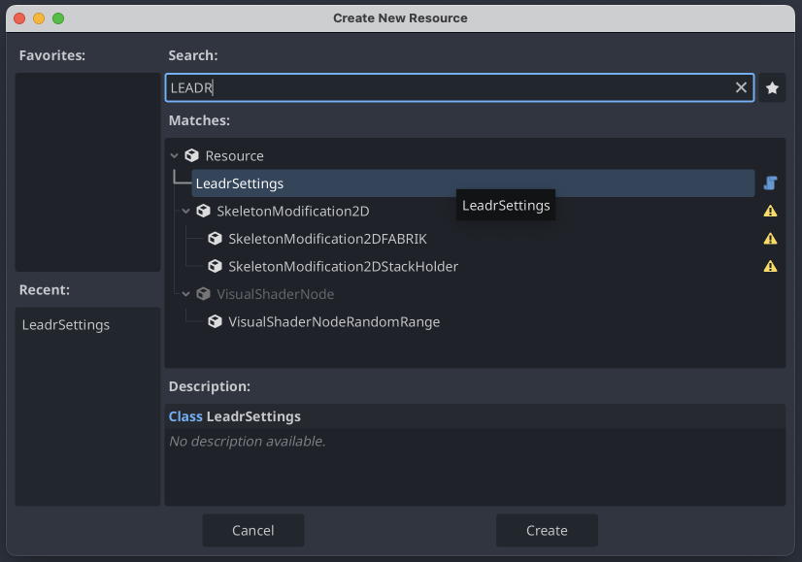Click the grayed VisualShaderNode class icon
This screenshot has width=802, height=562.
pyautogui.click(x=201, y=294)
